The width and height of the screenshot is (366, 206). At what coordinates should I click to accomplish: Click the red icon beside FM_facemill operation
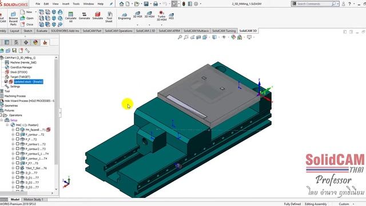point(48,130)
